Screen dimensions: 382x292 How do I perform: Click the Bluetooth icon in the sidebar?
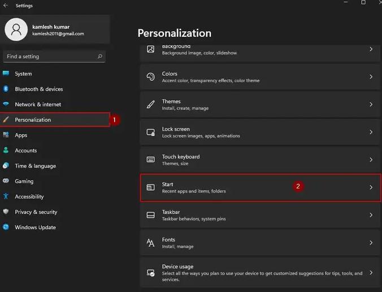[6, 89]
